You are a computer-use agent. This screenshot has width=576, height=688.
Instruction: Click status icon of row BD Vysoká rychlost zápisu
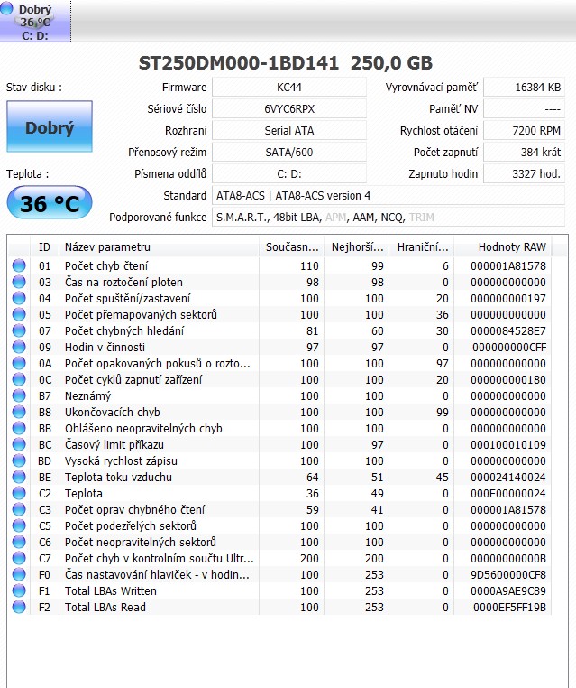(x=19, y=460)
